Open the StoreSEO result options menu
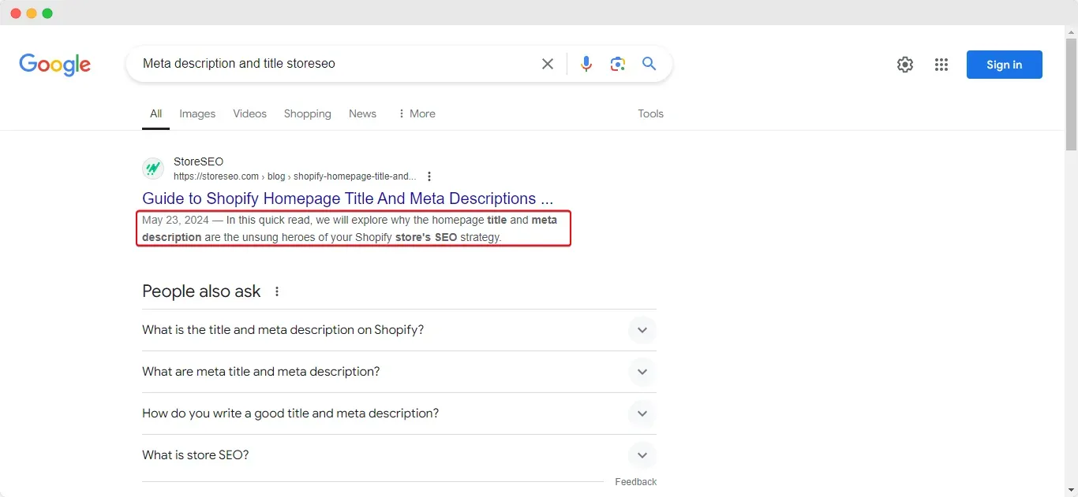 click(x=429, y=176)
